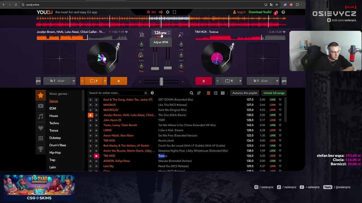This screenshot has width=362, height=203.
Task: Select the Dance genre
Action: coord(53,101)
